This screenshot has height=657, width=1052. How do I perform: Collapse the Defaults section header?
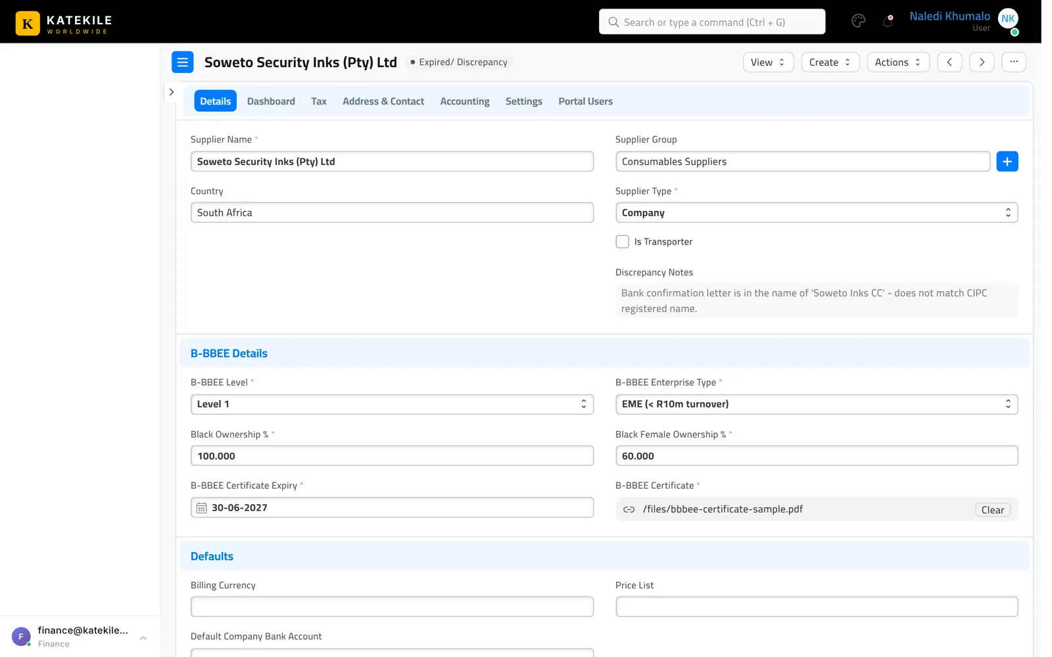point(605,556)
